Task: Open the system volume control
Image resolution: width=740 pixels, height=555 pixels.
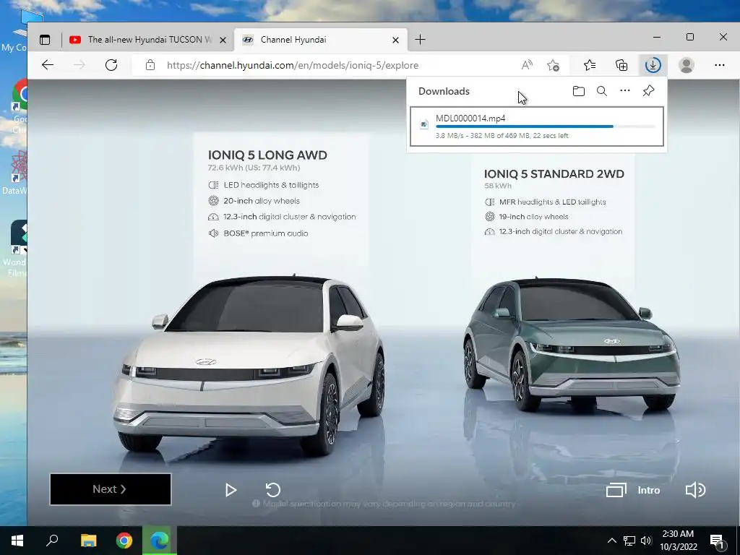Action: [x=646, y=541]
